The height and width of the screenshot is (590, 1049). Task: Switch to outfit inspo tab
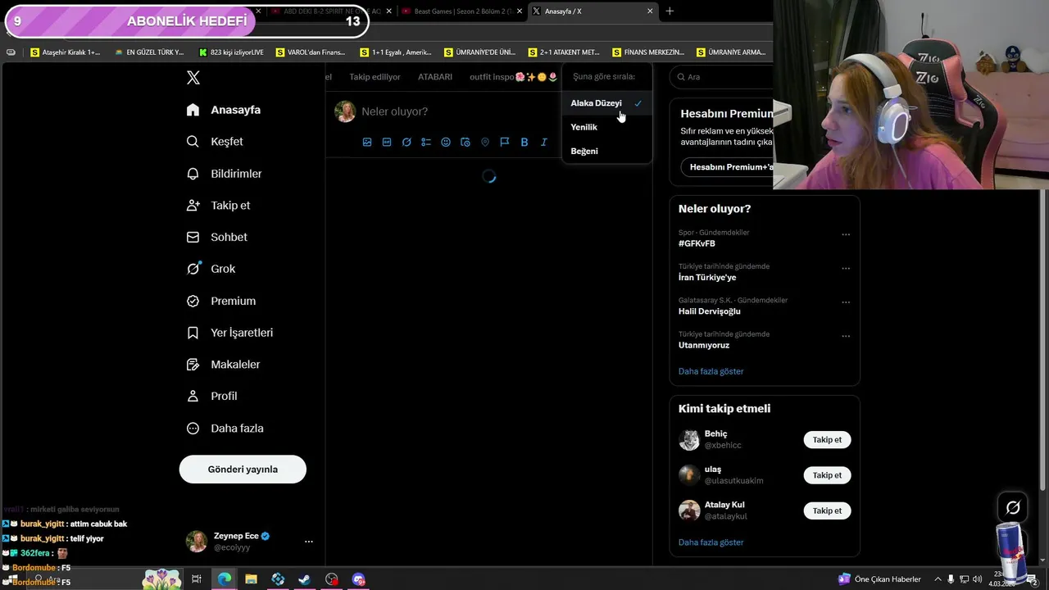(513, 77)
